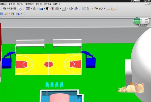Click the angle measurement triangle icon
Viewport: 151px width, 102px height.
113,9
